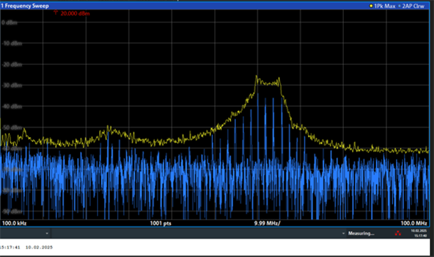Image resolution: width=434 pixels, height=257 pixels.
Task: Click the -30 dBm axis label
Action: [12, 85]
